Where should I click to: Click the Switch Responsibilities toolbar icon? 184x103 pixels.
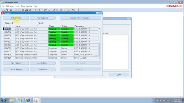click(x=23, y=10)
